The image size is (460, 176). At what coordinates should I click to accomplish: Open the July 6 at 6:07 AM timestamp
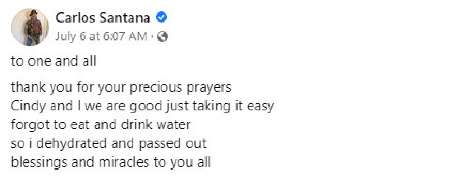[x=101, y=36]
